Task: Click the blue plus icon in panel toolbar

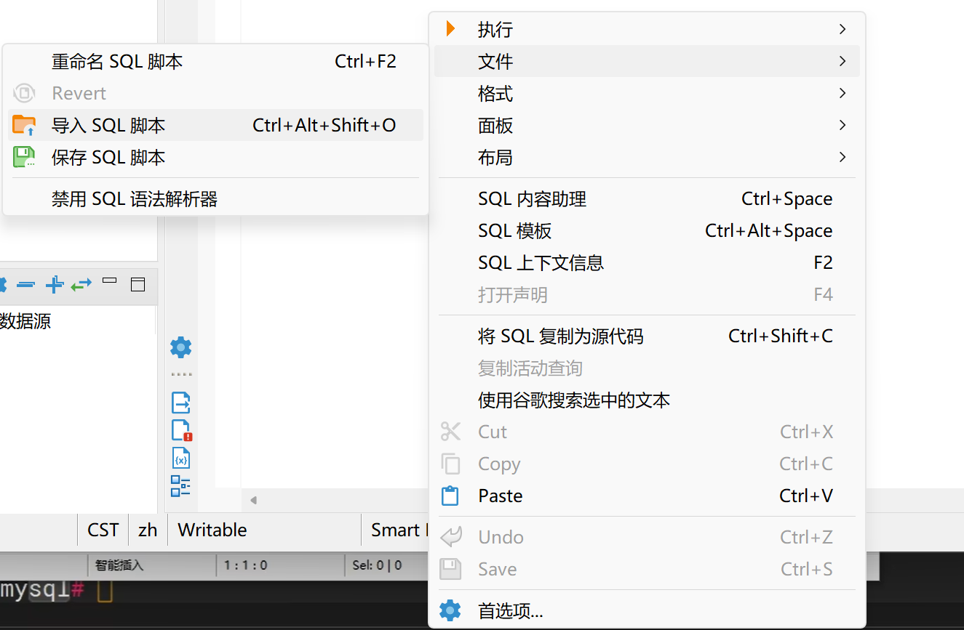Action: pos(54,285)
